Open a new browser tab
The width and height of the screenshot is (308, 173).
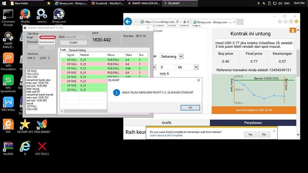click(240, 22)
